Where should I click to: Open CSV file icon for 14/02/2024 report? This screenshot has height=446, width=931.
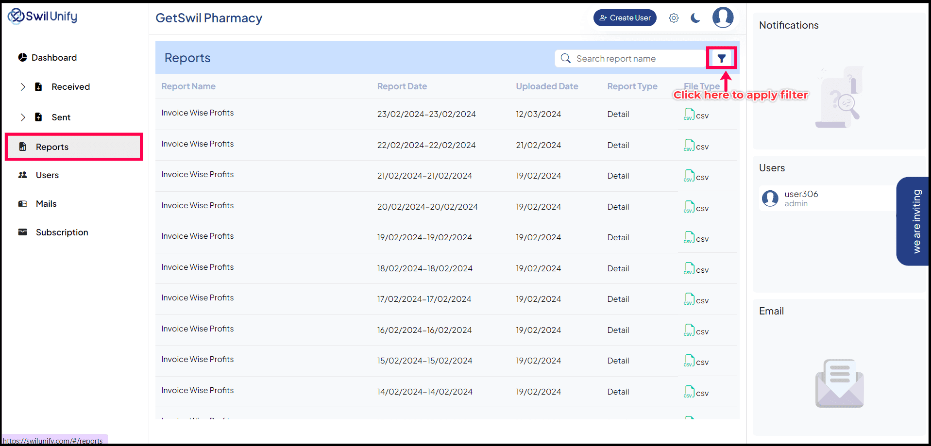(689, 392)
